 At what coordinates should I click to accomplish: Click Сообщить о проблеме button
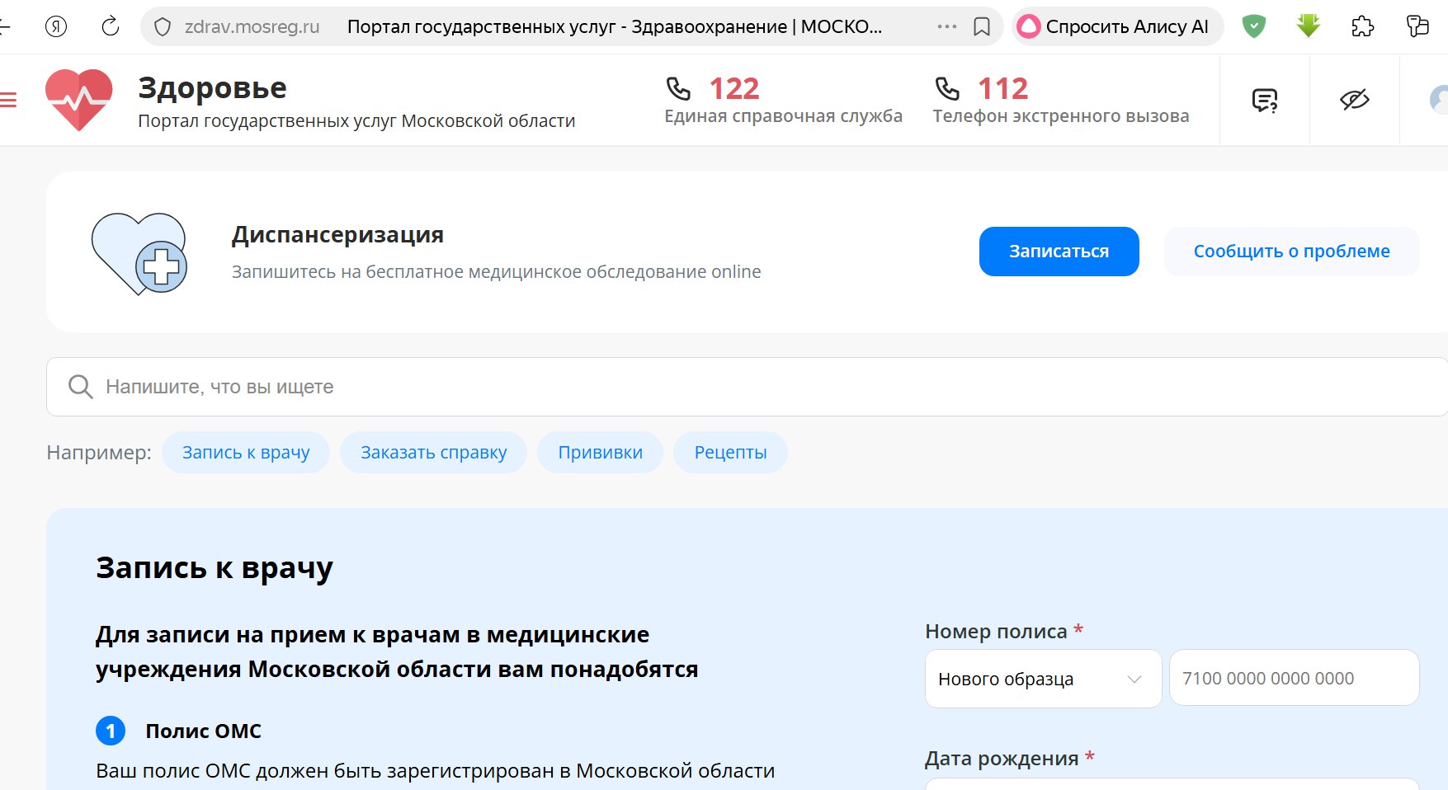(1291, 252)
